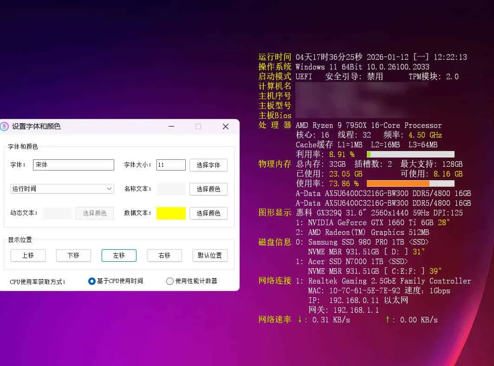The height and width of the screenshot is (366, 494).
Task: Open the 运行时间 monitored-item dropdown
Action: 62,189
